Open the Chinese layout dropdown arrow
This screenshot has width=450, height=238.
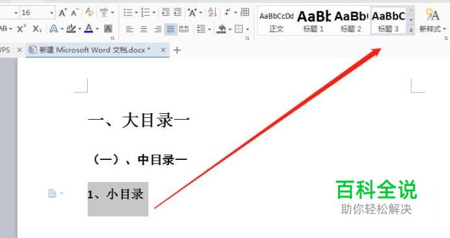(200, 12)
